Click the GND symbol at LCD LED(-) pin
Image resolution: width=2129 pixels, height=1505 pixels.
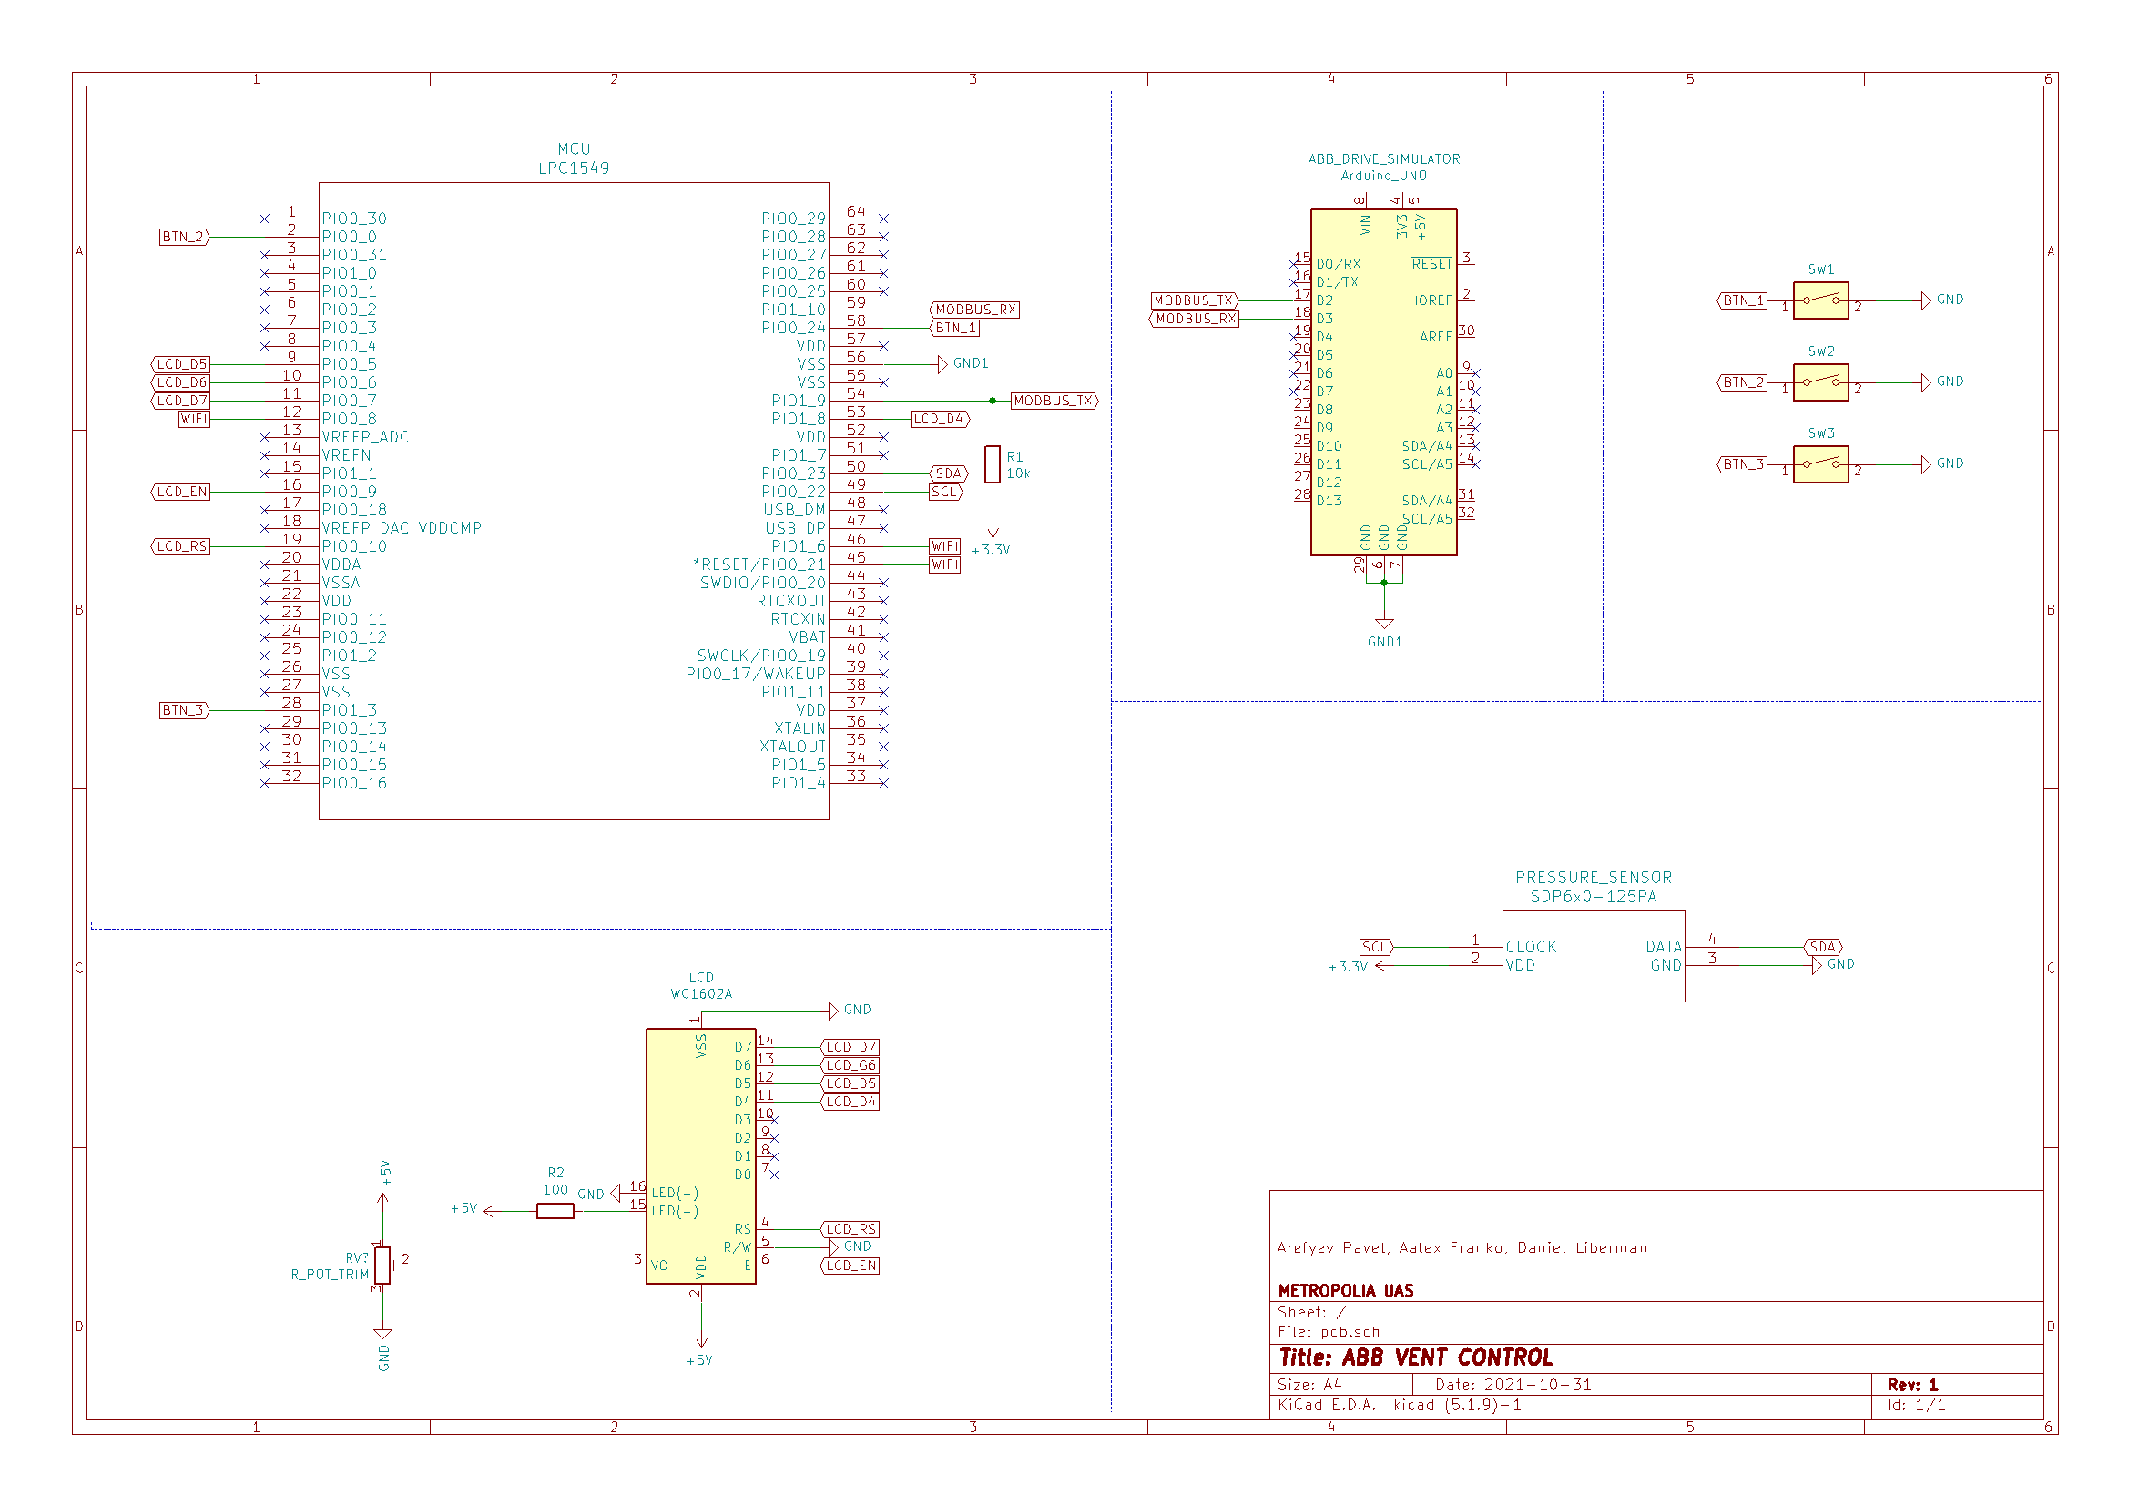(x=616, y=1193)
